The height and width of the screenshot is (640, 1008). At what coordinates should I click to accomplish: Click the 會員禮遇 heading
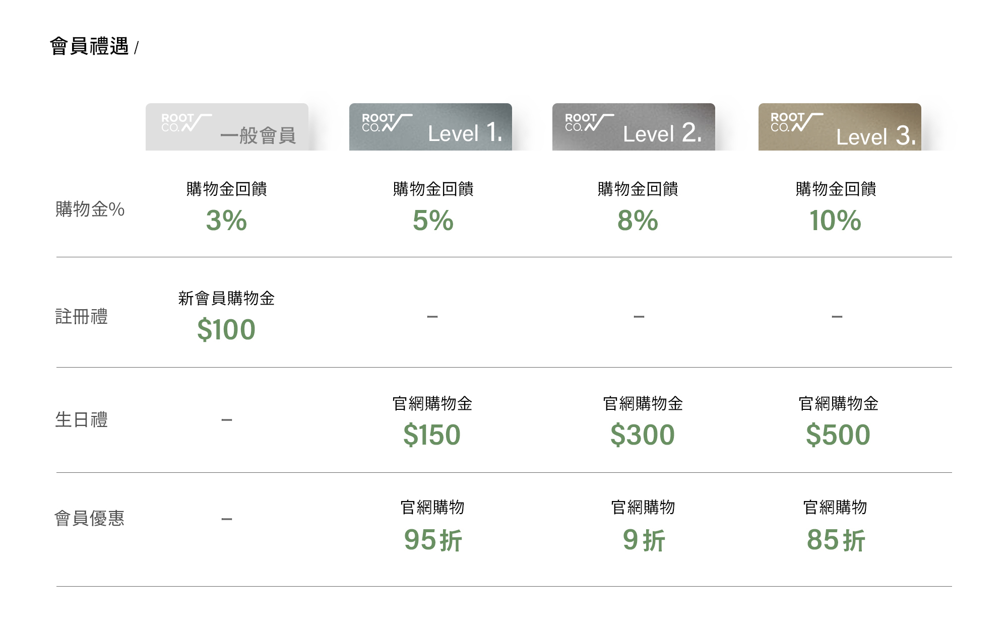click(x=89, y=46)
